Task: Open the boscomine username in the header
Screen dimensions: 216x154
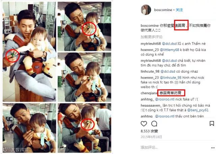Action: click(x=163, y=10)
